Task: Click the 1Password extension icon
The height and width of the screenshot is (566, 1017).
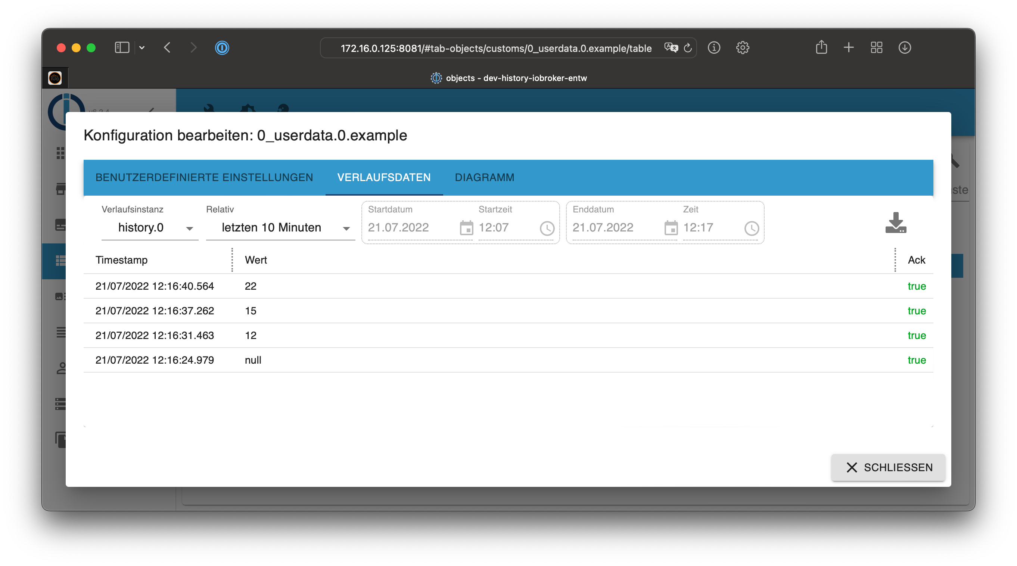Action: click(222, 48)
